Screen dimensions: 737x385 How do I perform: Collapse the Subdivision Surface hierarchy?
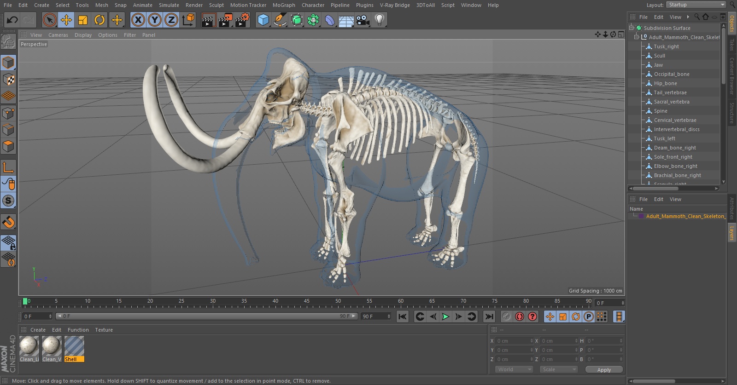click(x=632, y=28)
